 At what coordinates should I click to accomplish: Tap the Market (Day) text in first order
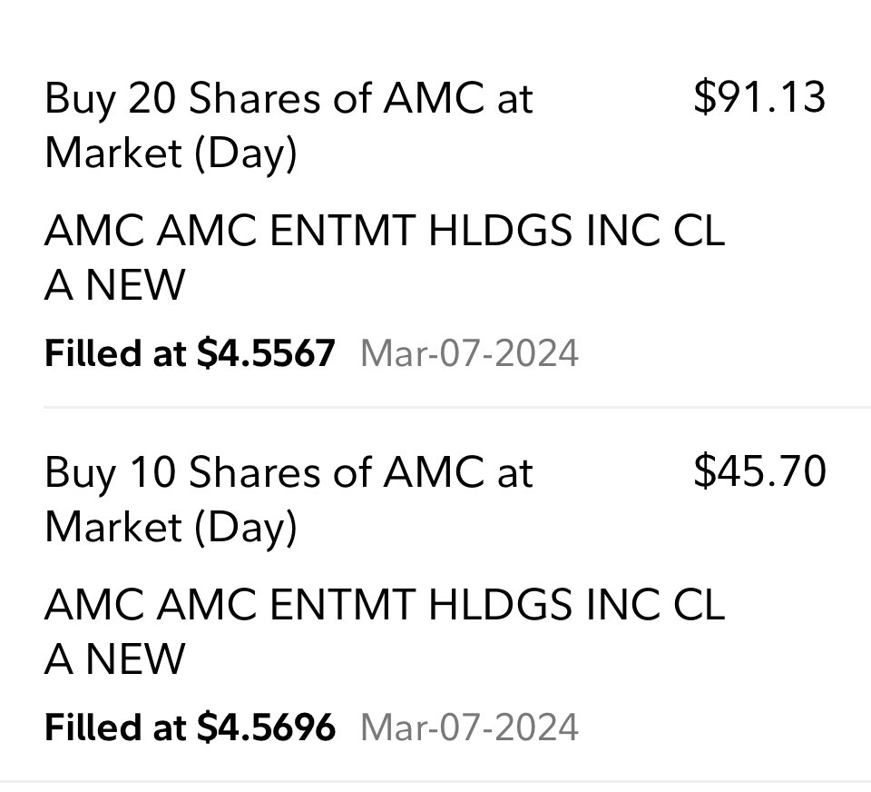pos(171,153)
